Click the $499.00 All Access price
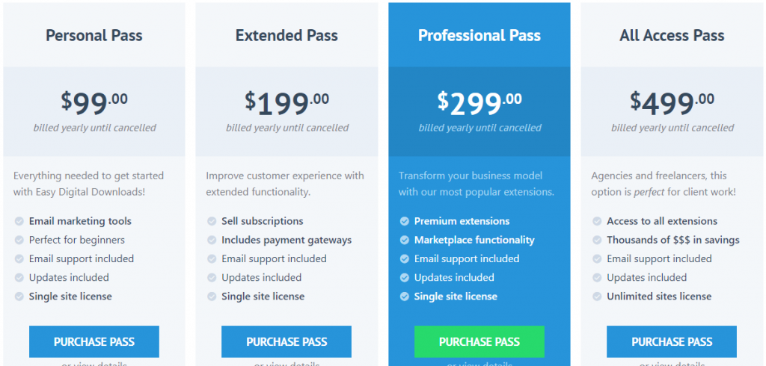The height and width of the screenshot is (366, 766). click(672, 102)
